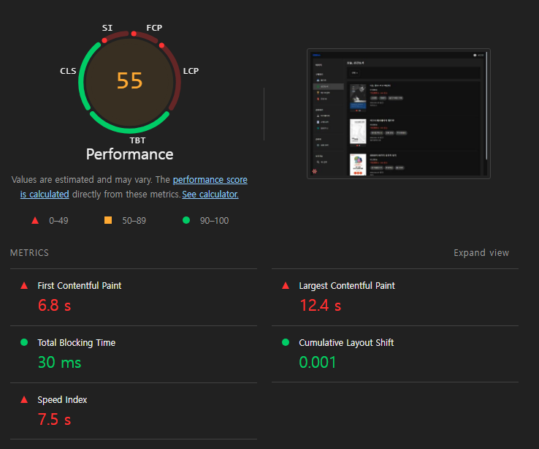Screen dimensions: 539x449
Task: Click the 50–89 legend range text
Action: click(x=134, y=221)
